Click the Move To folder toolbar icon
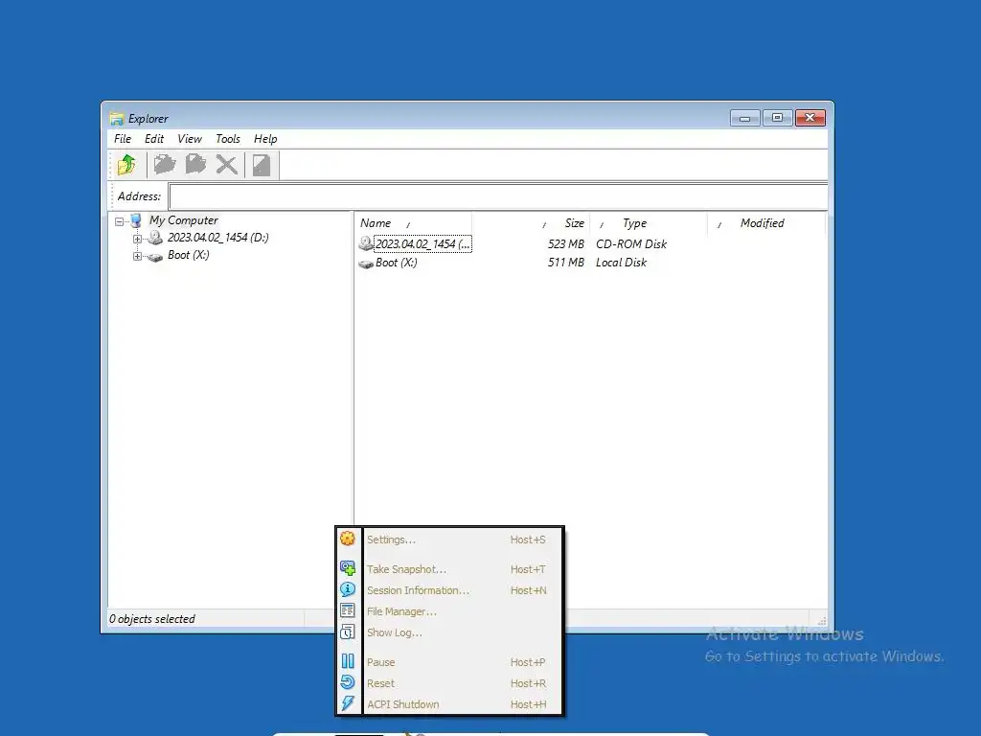This screenshot has height=736, width=981. pyautogui.click(x=195, y=165)
